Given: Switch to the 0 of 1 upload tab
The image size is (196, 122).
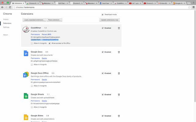Looking at the screenshot, I should [135, 3].
